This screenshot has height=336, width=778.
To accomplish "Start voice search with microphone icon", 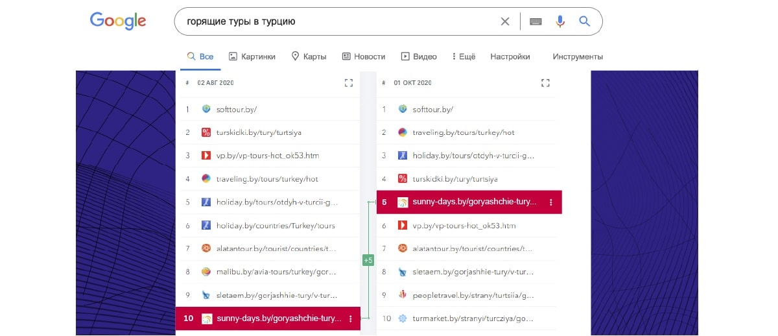I will (x=560, y=21).
